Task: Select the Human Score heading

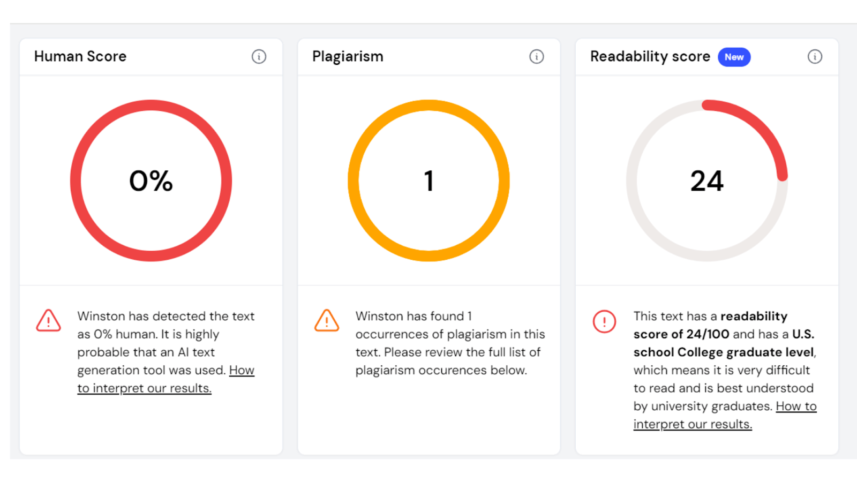Action: pos(80,56)
